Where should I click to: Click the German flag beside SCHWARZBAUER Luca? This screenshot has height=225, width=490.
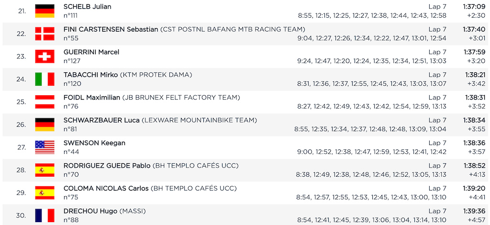45,124
